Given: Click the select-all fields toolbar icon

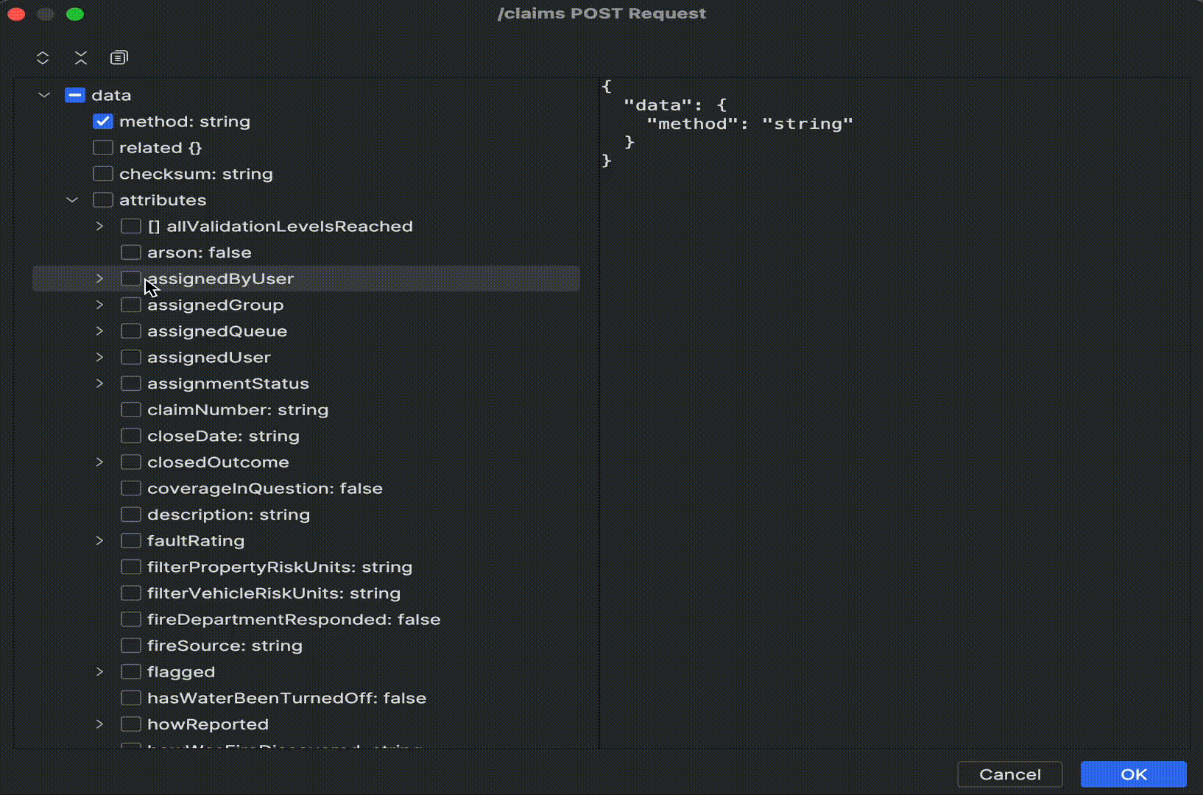Looking at the screenshot, I should pos(119,57).
